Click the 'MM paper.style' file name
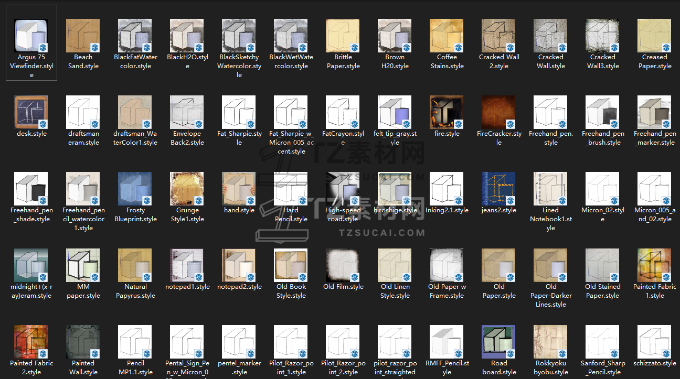The width and height of the screenshot is (680, 379). pyautogui.click(x=83, y=291)
